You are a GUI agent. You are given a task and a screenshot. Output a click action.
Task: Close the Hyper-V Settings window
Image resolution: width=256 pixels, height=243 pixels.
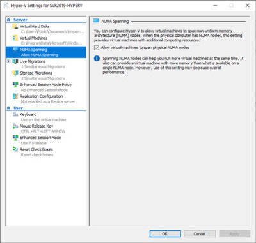tap(248, 6)
